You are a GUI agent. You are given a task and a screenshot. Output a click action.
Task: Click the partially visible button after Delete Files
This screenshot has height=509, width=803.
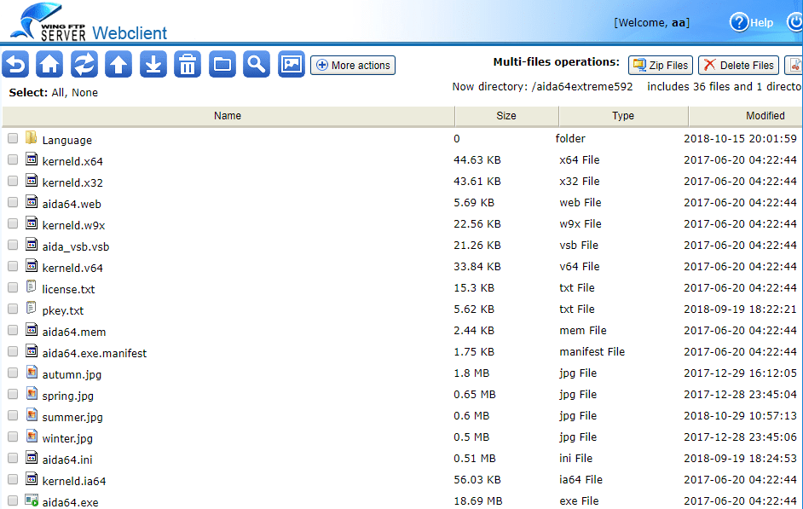tap(794, 65)
